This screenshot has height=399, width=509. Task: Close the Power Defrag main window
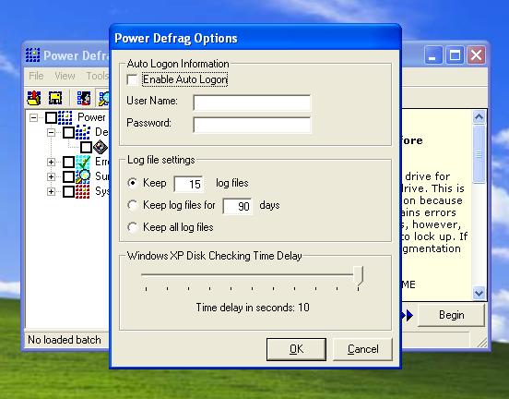pyautogui.click(x=476, y=55)
